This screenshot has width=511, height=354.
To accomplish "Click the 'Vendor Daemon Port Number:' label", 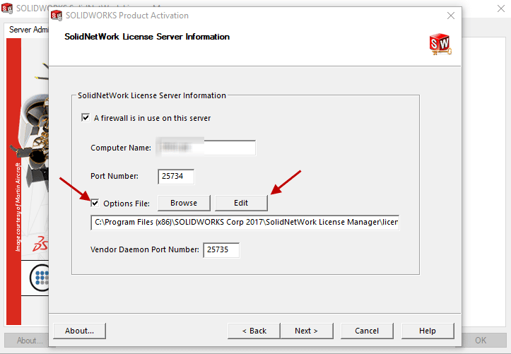I will coord(145,250).
